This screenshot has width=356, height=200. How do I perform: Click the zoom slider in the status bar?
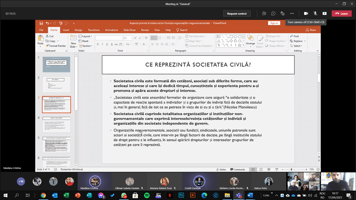291,169
